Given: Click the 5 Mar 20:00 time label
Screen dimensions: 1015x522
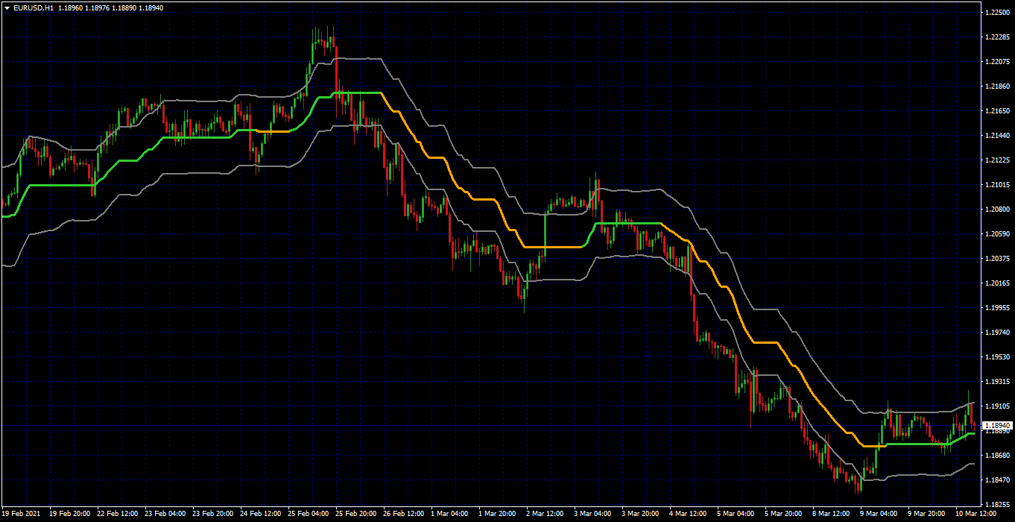Looking at the screenshot, I should 785,514.
